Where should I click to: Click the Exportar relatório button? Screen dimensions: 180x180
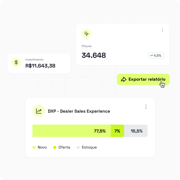[x=143, y=79]
